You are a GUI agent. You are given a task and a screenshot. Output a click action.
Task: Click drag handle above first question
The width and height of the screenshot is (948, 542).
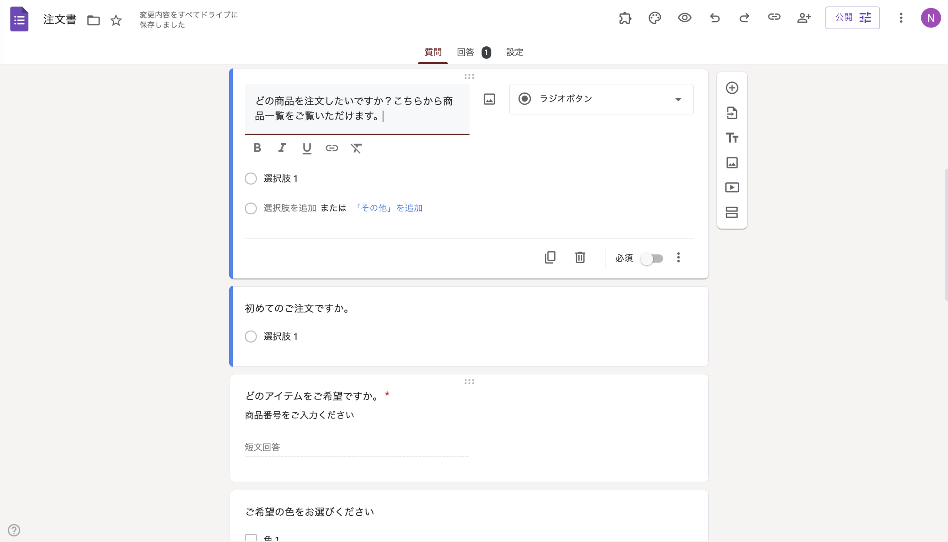(469, 76)
